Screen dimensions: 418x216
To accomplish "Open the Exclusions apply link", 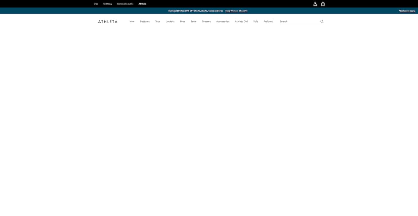I will tap(407, 11).
